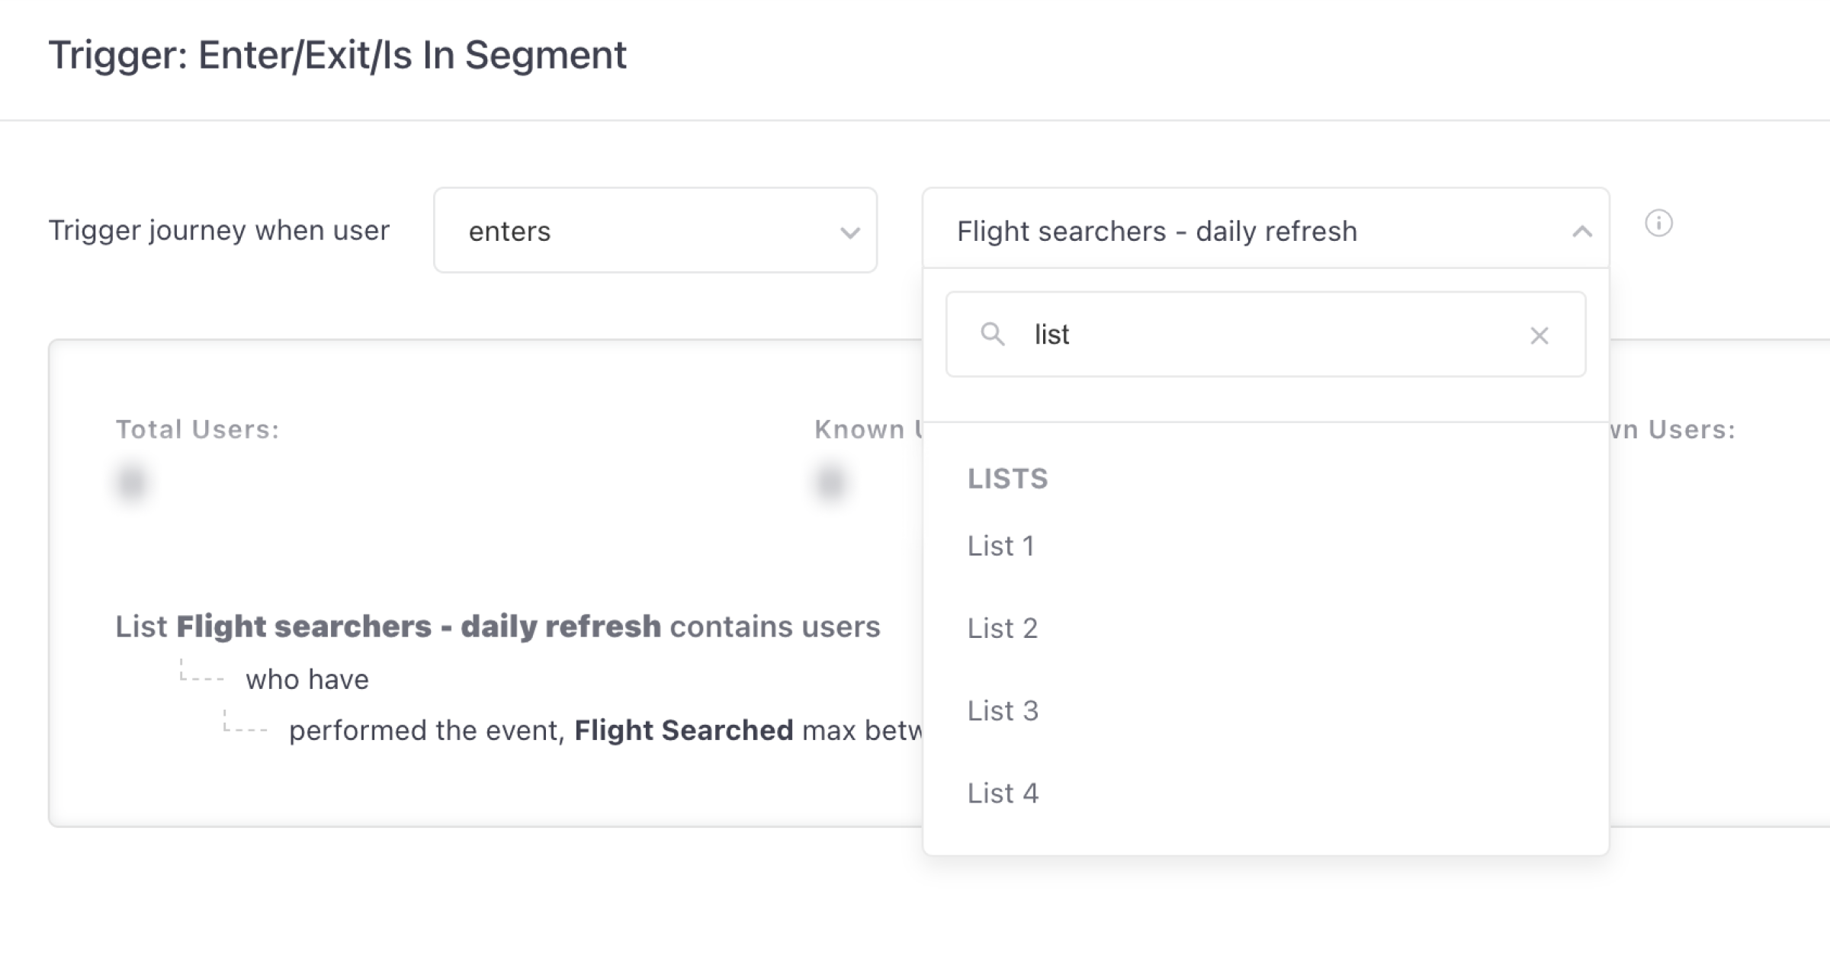
Task: Click the 'LISTS' section header
Action: 1007,479
